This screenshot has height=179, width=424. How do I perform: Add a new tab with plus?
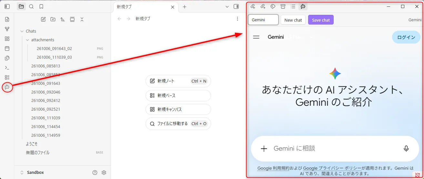185,7
